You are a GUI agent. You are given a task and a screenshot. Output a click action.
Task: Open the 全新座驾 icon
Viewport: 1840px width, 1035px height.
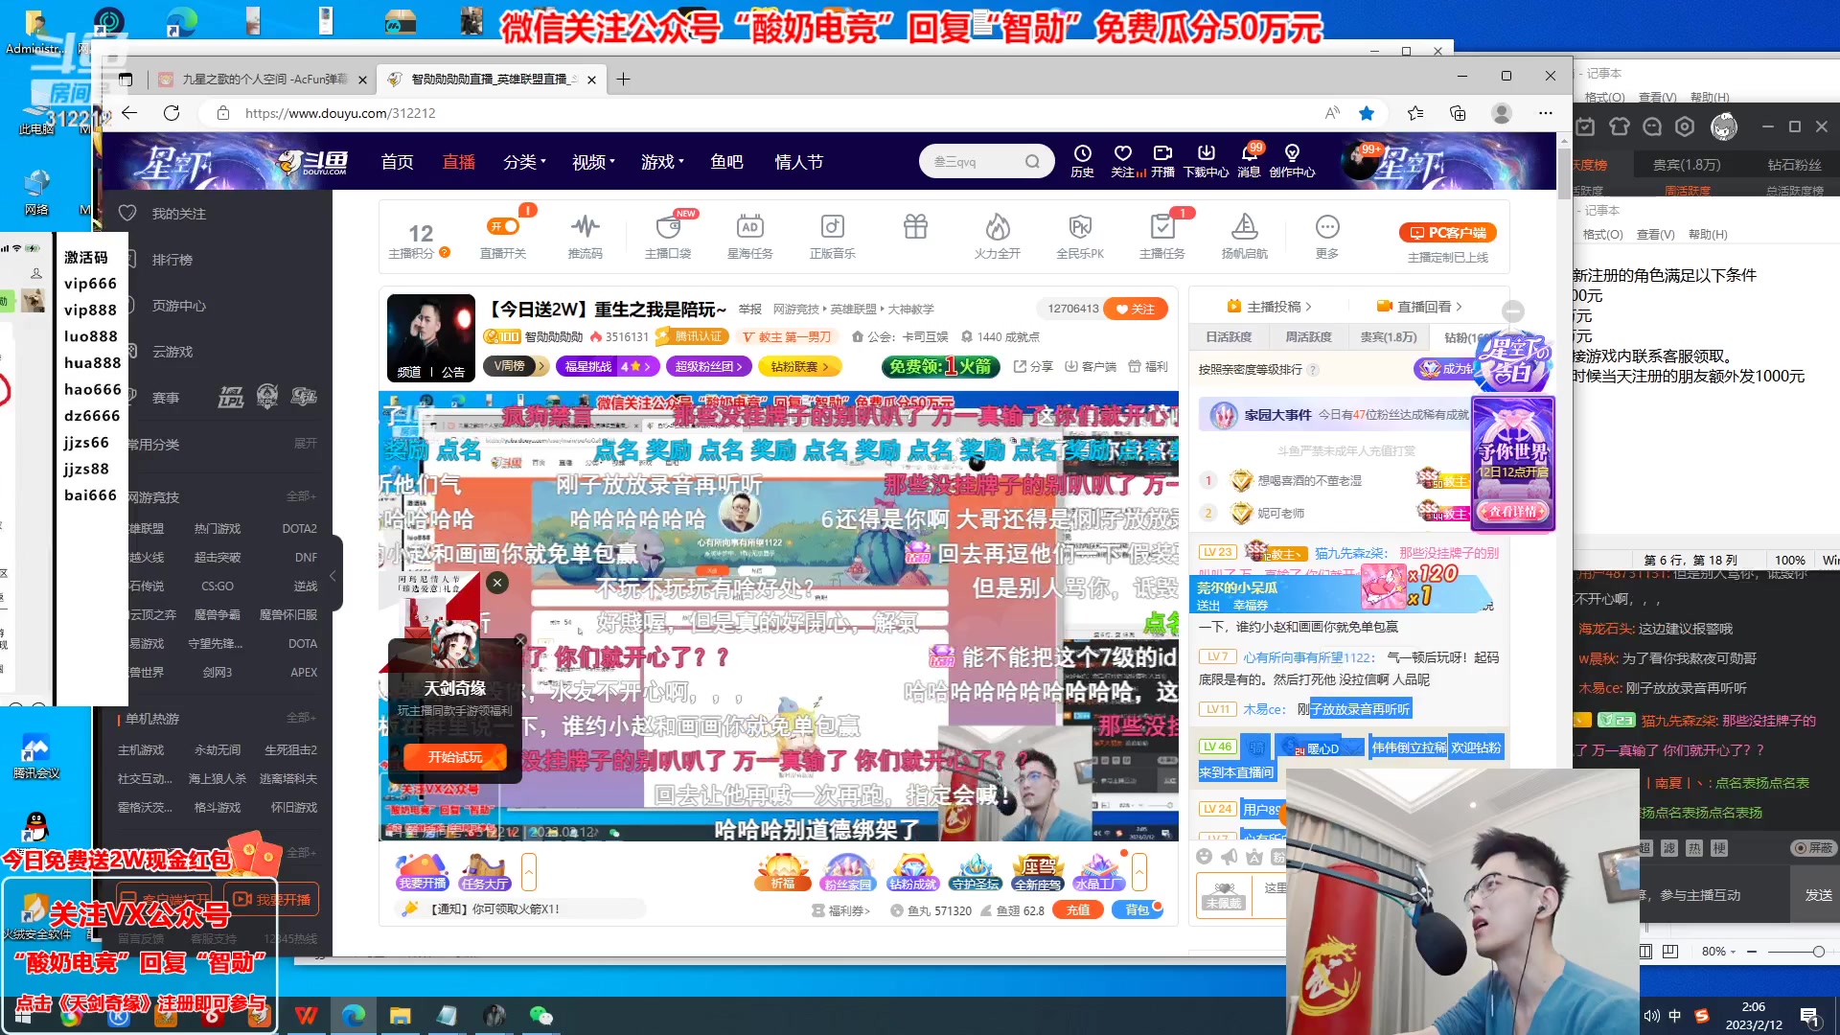point(1038,872)
